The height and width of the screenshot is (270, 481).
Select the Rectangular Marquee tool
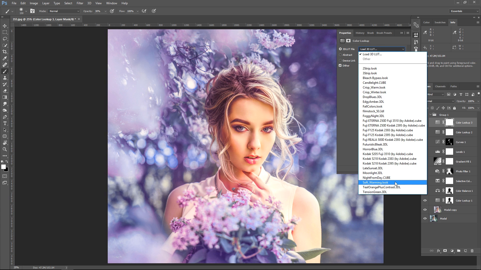[x=5, y=32]
